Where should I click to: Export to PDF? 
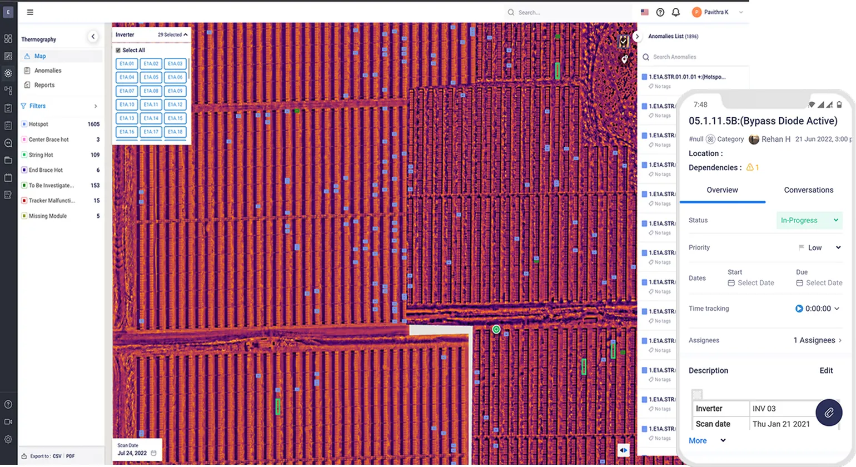pos(71,456)
